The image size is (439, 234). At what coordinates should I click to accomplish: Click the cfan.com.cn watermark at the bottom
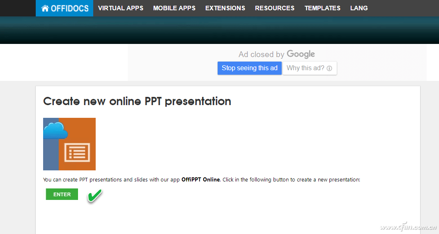coord(408,227)
